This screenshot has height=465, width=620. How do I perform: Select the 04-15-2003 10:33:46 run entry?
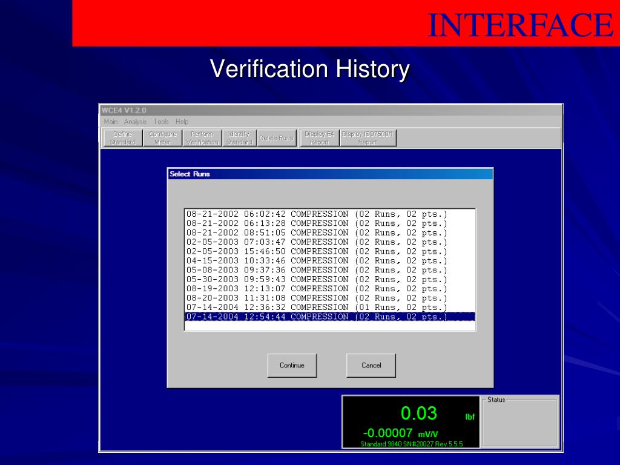(330, 261)
